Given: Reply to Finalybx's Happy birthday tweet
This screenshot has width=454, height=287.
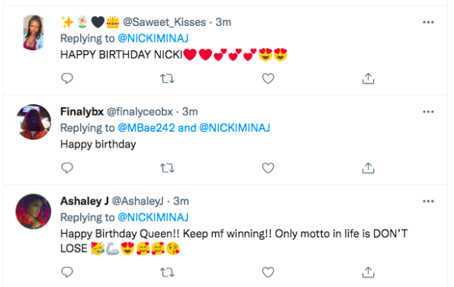Looking at the screenshot, I should (67, 167).
